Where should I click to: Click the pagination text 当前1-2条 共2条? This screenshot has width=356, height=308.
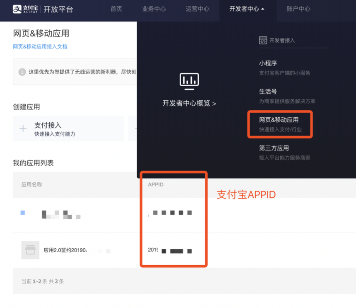[43, 281]
